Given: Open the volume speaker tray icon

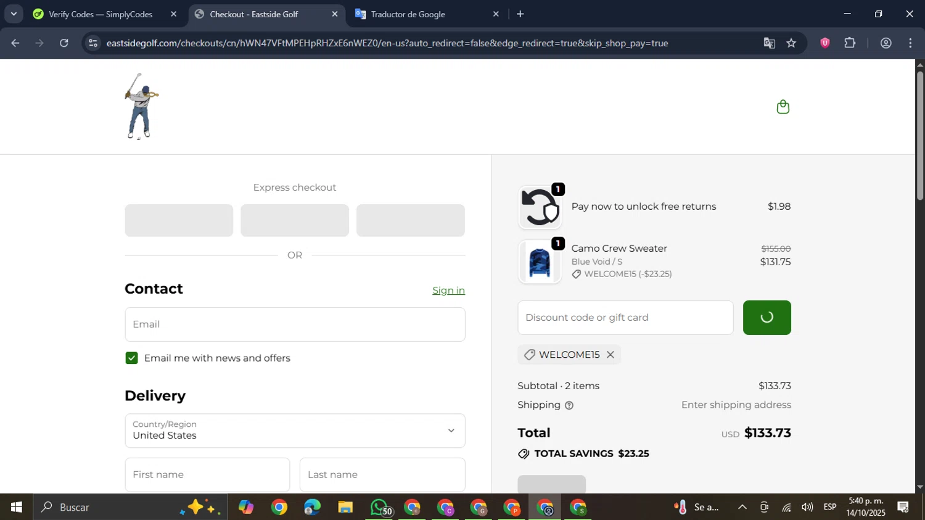Looking at the screenshot, I should (807, 507).
